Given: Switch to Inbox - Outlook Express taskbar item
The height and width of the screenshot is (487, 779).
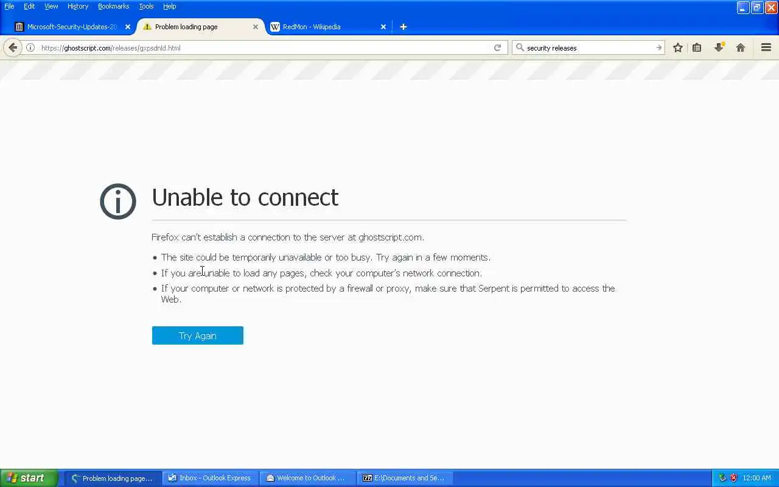Looking at the screenshot, I should tap(210, 478).
